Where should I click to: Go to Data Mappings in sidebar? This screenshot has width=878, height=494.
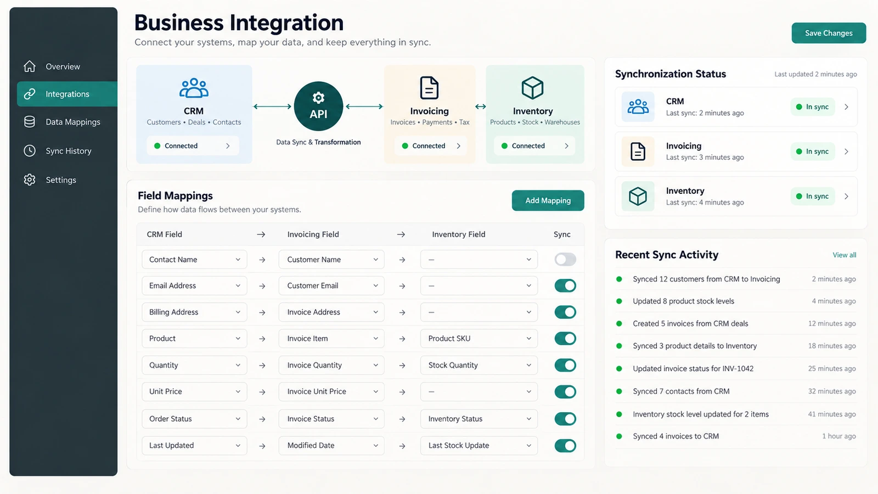(67, 122)
